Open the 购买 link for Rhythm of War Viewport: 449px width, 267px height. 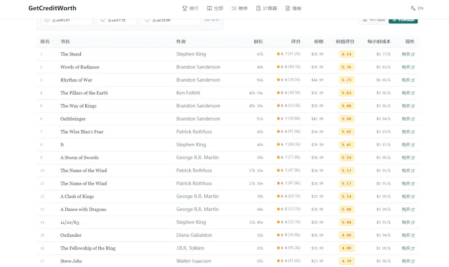click(x=408, y=80)
